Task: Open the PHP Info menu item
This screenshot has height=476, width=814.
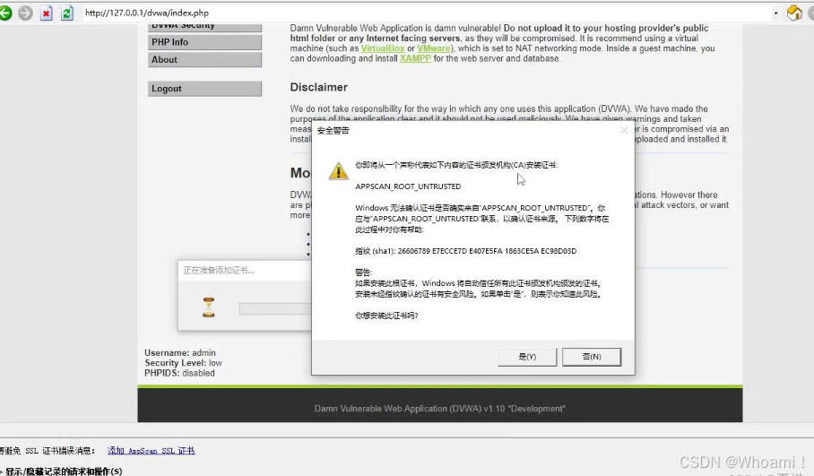Action: pyautogui.click(x=204, y=42)
